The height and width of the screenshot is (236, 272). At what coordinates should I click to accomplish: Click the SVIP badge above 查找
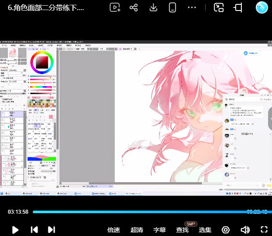[191, 224]
